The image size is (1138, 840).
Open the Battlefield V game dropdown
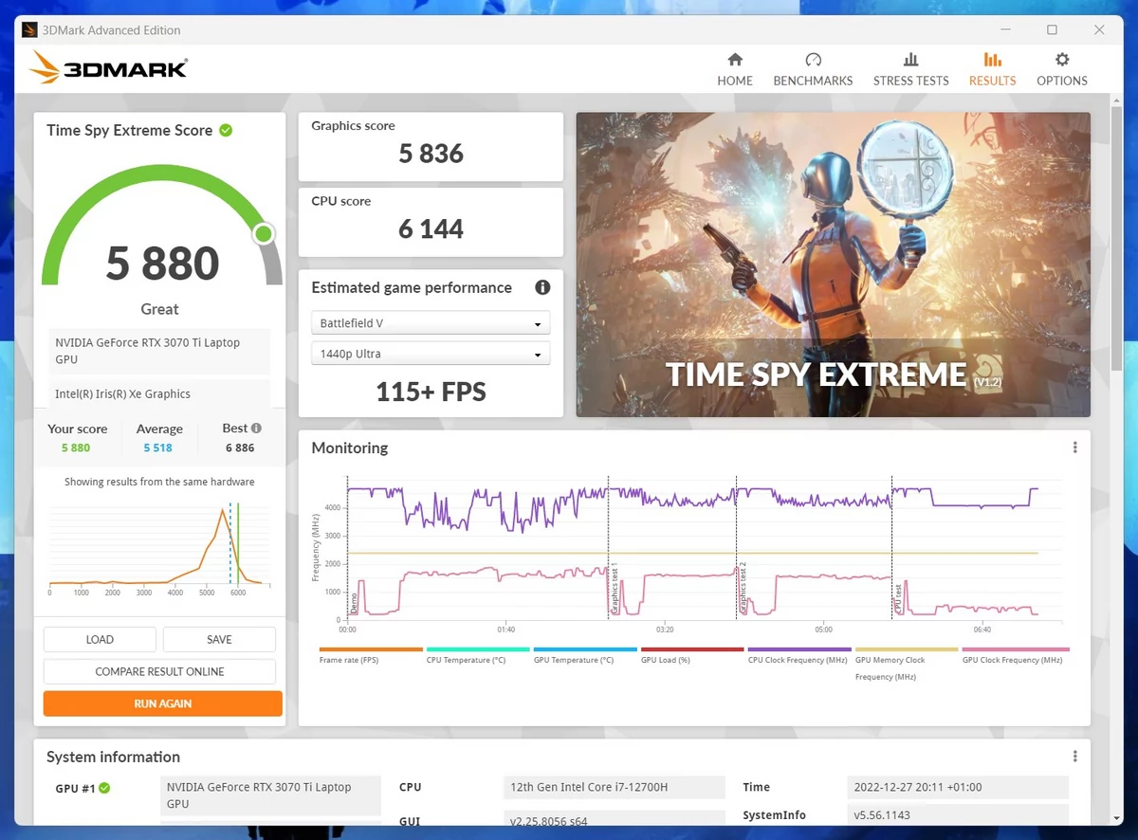pos(431,323)
